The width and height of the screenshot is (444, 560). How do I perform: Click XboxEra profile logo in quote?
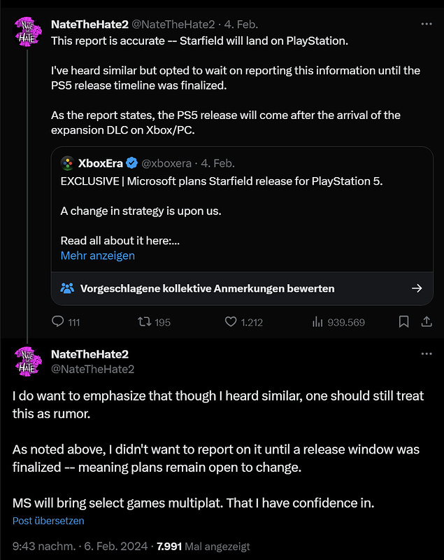(68, 163)
